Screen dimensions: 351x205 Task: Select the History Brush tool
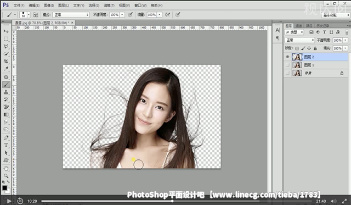(6, 99)
